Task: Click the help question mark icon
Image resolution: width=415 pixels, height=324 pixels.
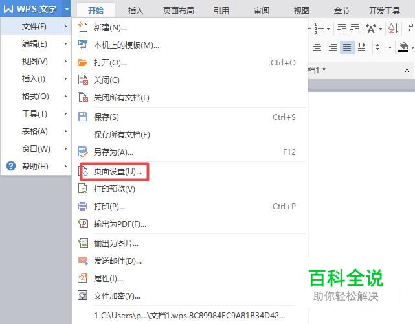Action: 11,166
